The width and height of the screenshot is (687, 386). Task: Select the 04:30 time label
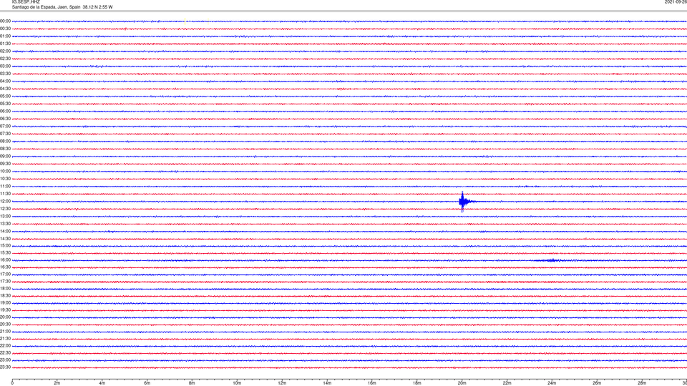5,89
